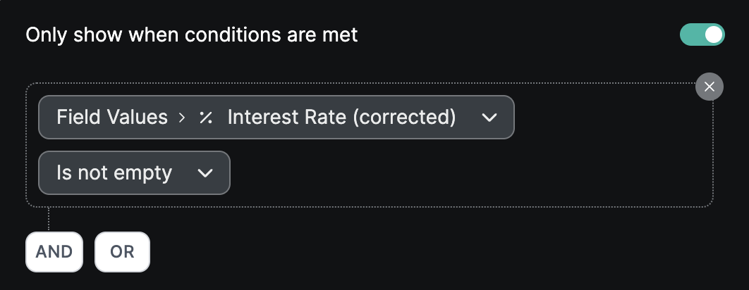This screenshot has height=290, width=749.
Task: Click the "Interest Rate (corrected)" field name
Action: 341,117
